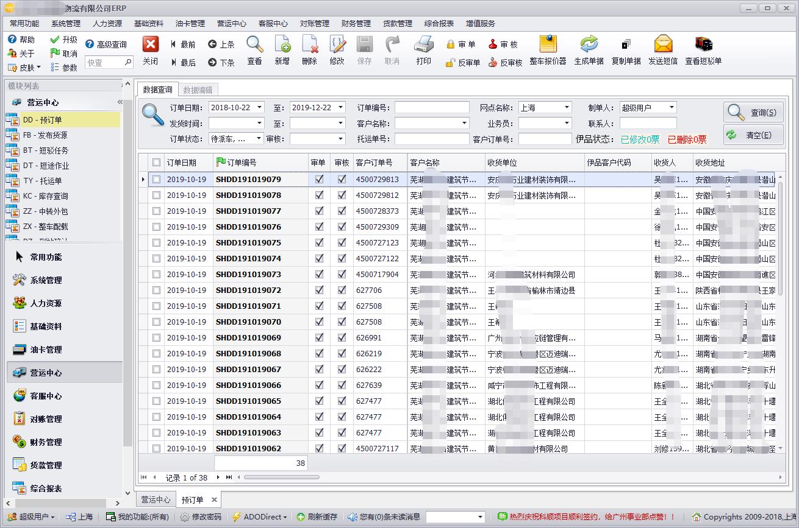Click the 清空(E) clear button

tap(753, 135)
